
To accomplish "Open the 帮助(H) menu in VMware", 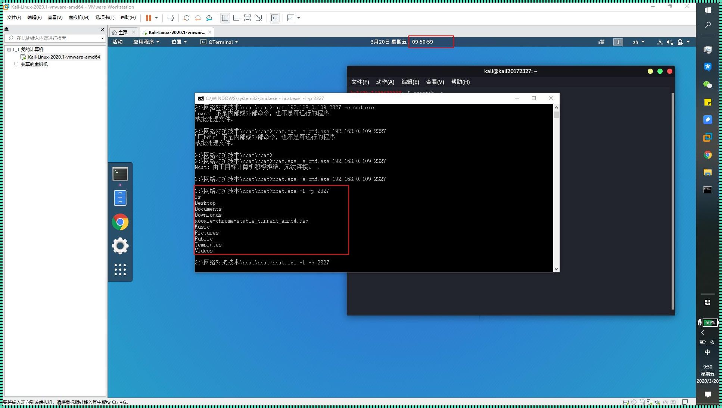I will point(128,18).
